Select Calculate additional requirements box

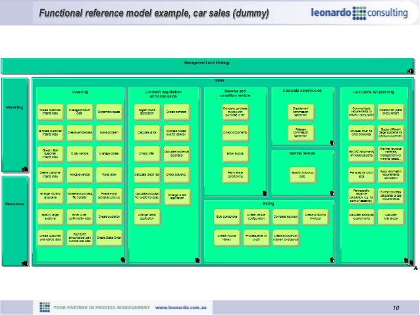(x=361, y=216)
